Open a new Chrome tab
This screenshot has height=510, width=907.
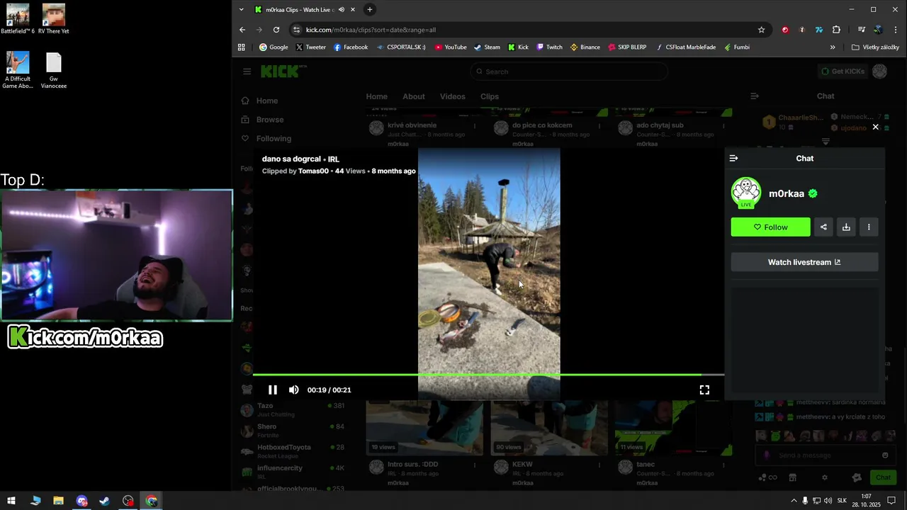tap(369, 10)
